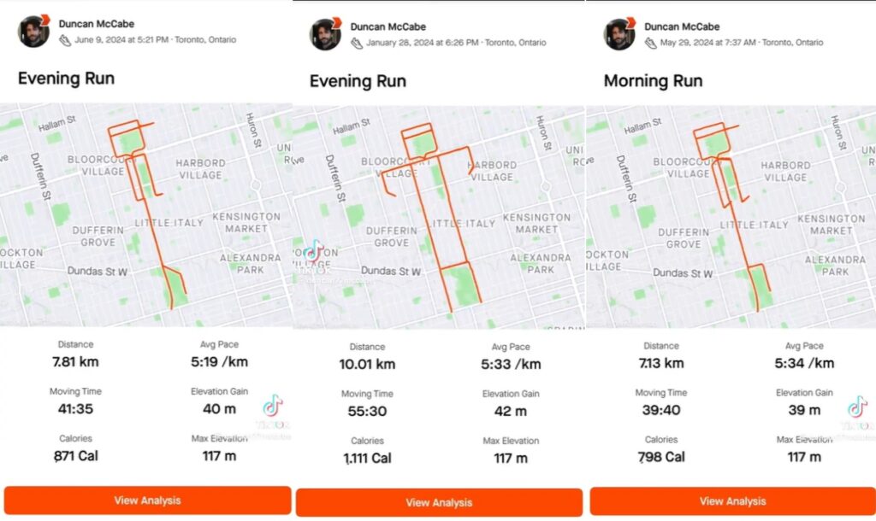Click the route map of the Morning Run
Viewport: 876px width, 521px height.
pos(731,214)
